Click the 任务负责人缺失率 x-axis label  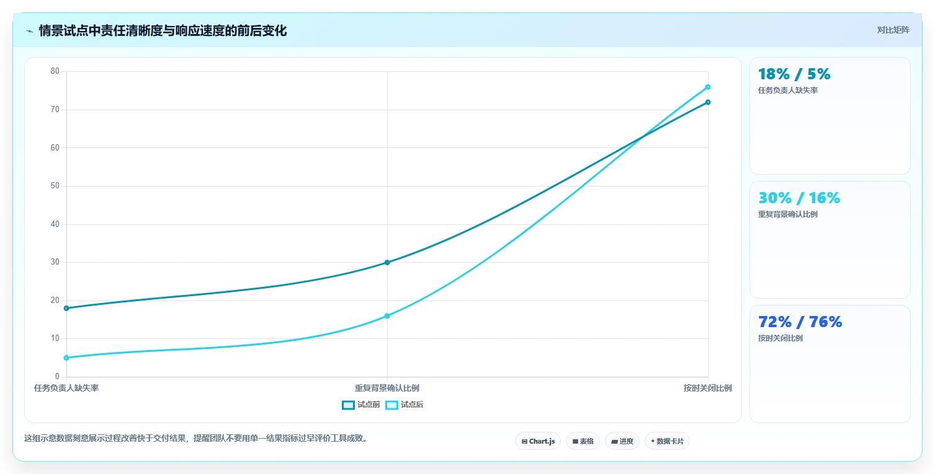[x=66, y=388]
